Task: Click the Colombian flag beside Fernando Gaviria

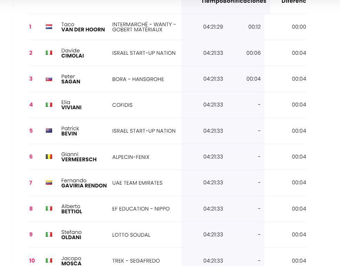Action: click(49, 183)
